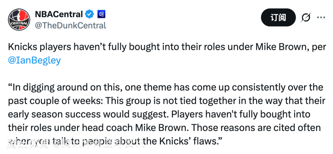Image resolution: width=333 pixels, height=154 pixels.
Task: Click the opening sentence about Knicks players
Action: pyautogui.click(x=92, y=47)
